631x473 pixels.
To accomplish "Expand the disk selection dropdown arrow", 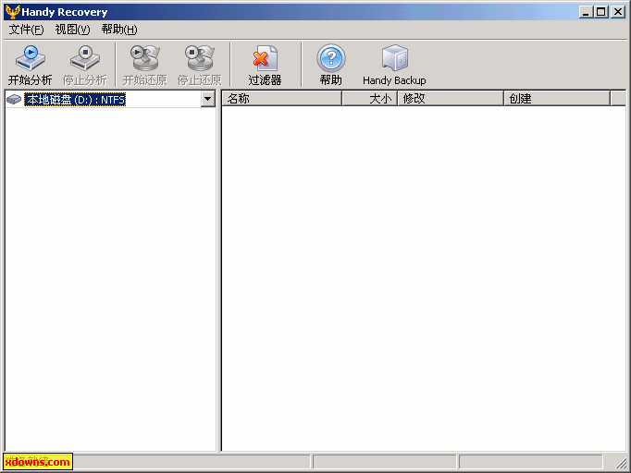I will [207, 99].
